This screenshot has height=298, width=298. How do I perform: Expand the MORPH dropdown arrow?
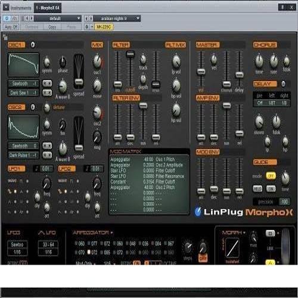tap(244, 232)
